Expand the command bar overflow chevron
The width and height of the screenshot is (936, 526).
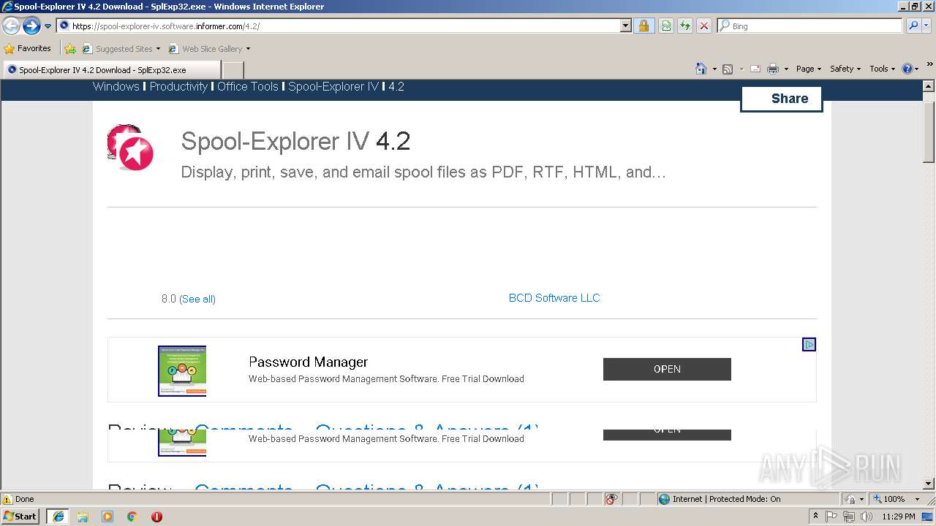pos(929,65)
